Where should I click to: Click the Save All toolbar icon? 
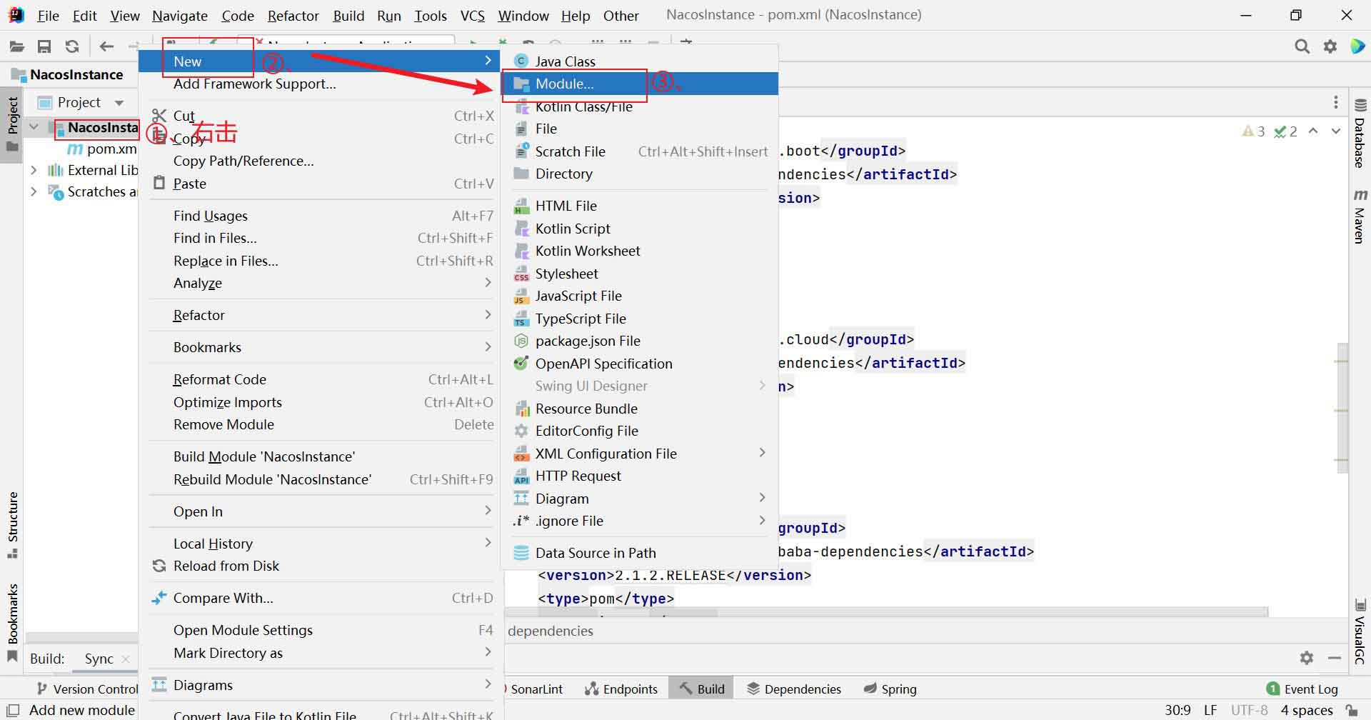click(x=44, y=46)
